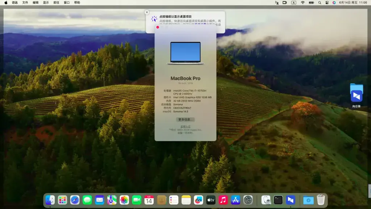Open Control Center in the menu bar
Screen dimensions: 371x209
point(327,3)
